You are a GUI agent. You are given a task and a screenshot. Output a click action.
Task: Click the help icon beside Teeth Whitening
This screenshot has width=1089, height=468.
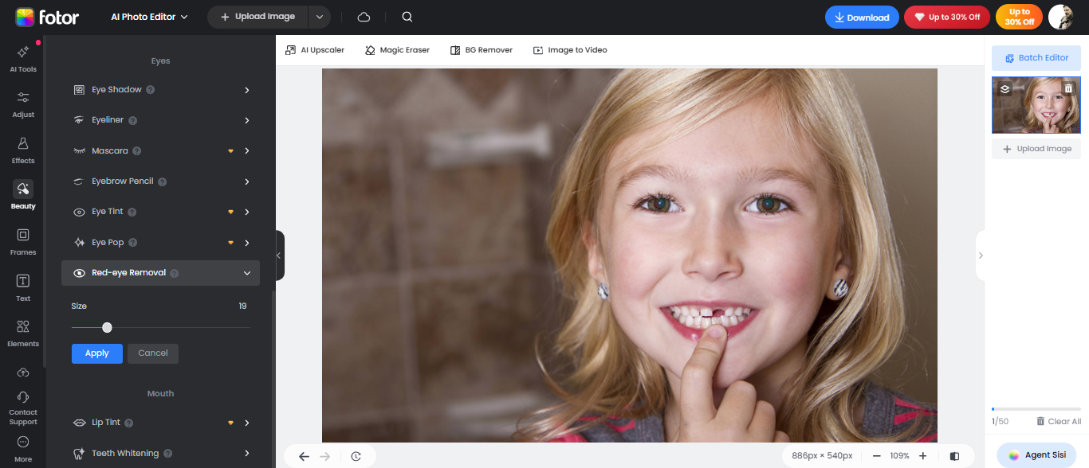click(167, 454)
